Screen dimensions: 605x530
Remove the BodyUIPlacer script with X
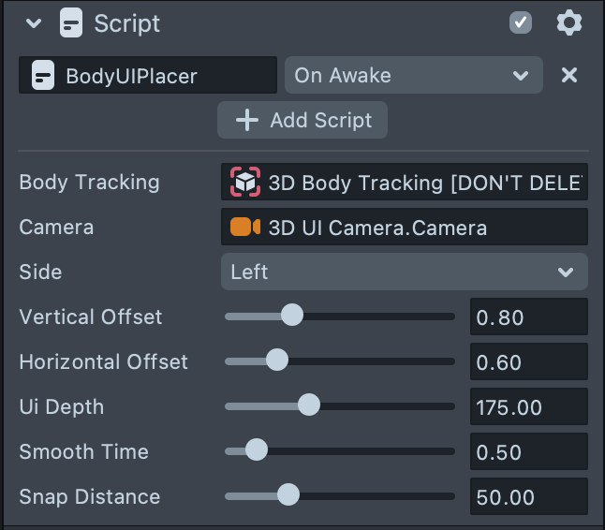coord(568,75)
